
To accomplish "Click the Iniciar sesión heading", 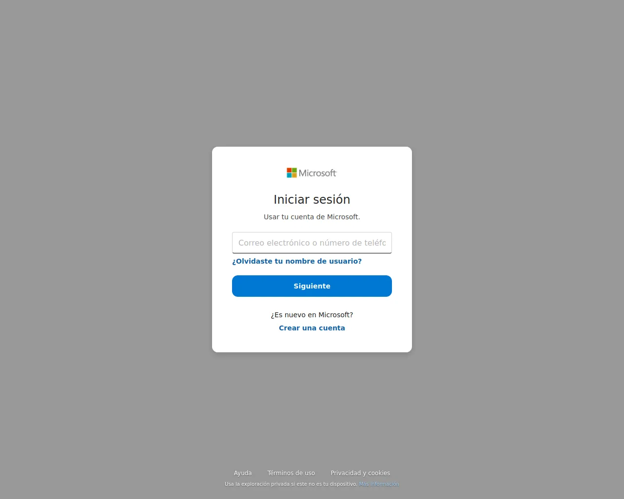I will (312, 199).
